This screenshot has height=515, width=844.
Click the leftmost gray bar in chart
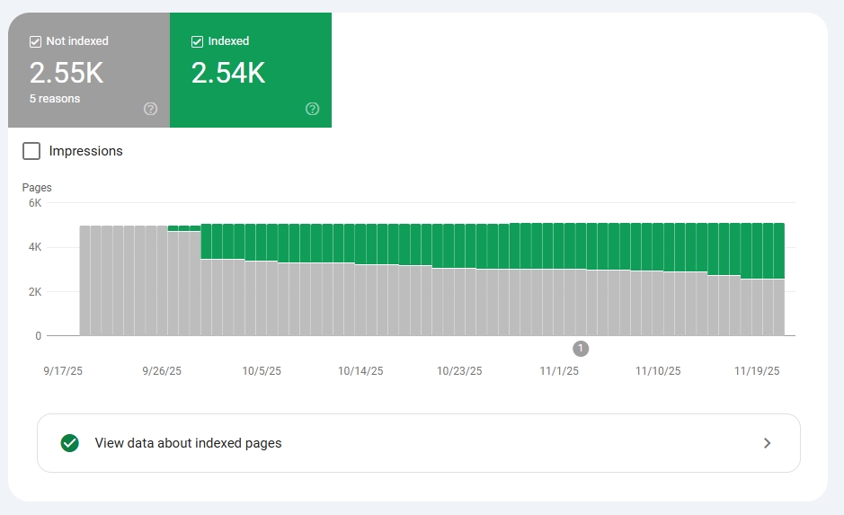[x=84, y=280]
